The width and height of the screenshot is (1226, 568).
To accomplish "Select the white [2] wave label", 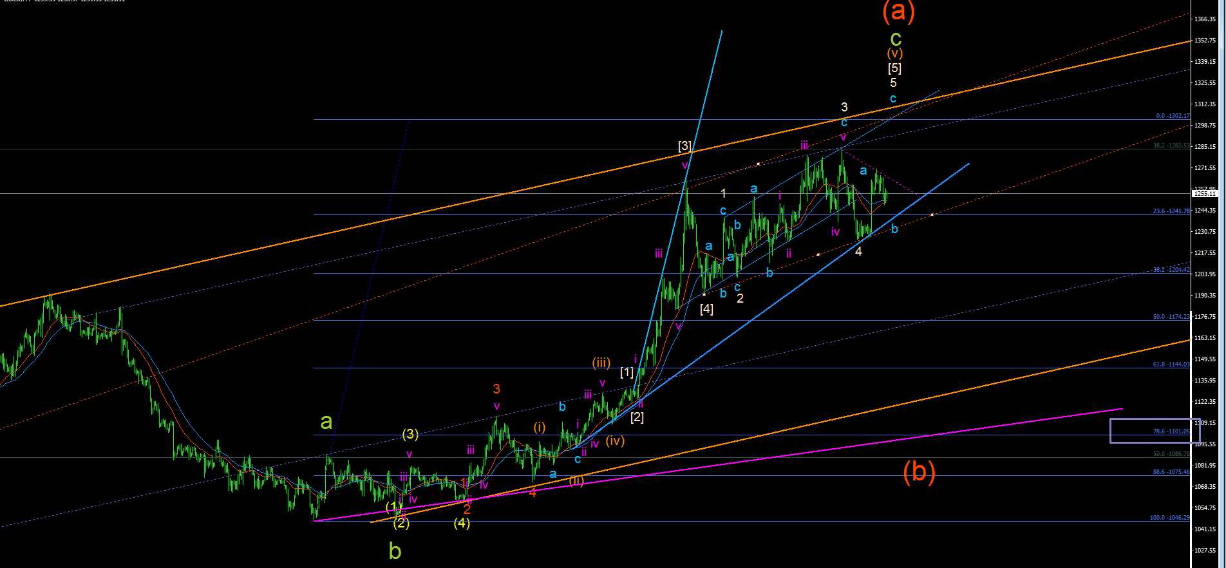I will click(637, 417).
